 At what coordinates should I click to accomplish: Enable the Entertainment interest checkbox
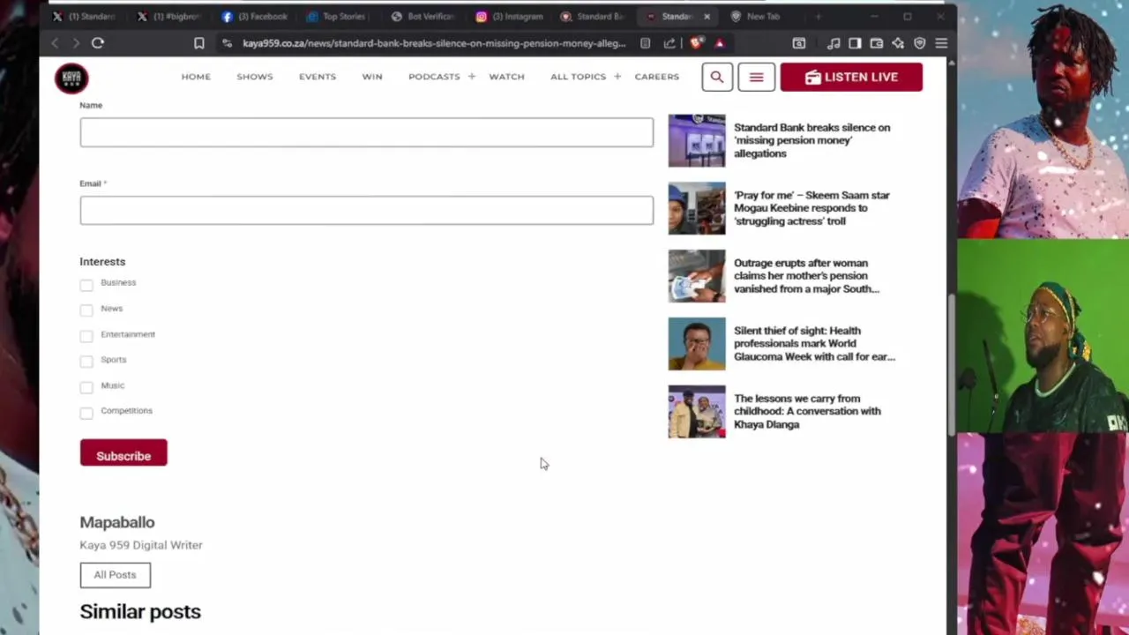pyautogui.click(x=86, y=336)
